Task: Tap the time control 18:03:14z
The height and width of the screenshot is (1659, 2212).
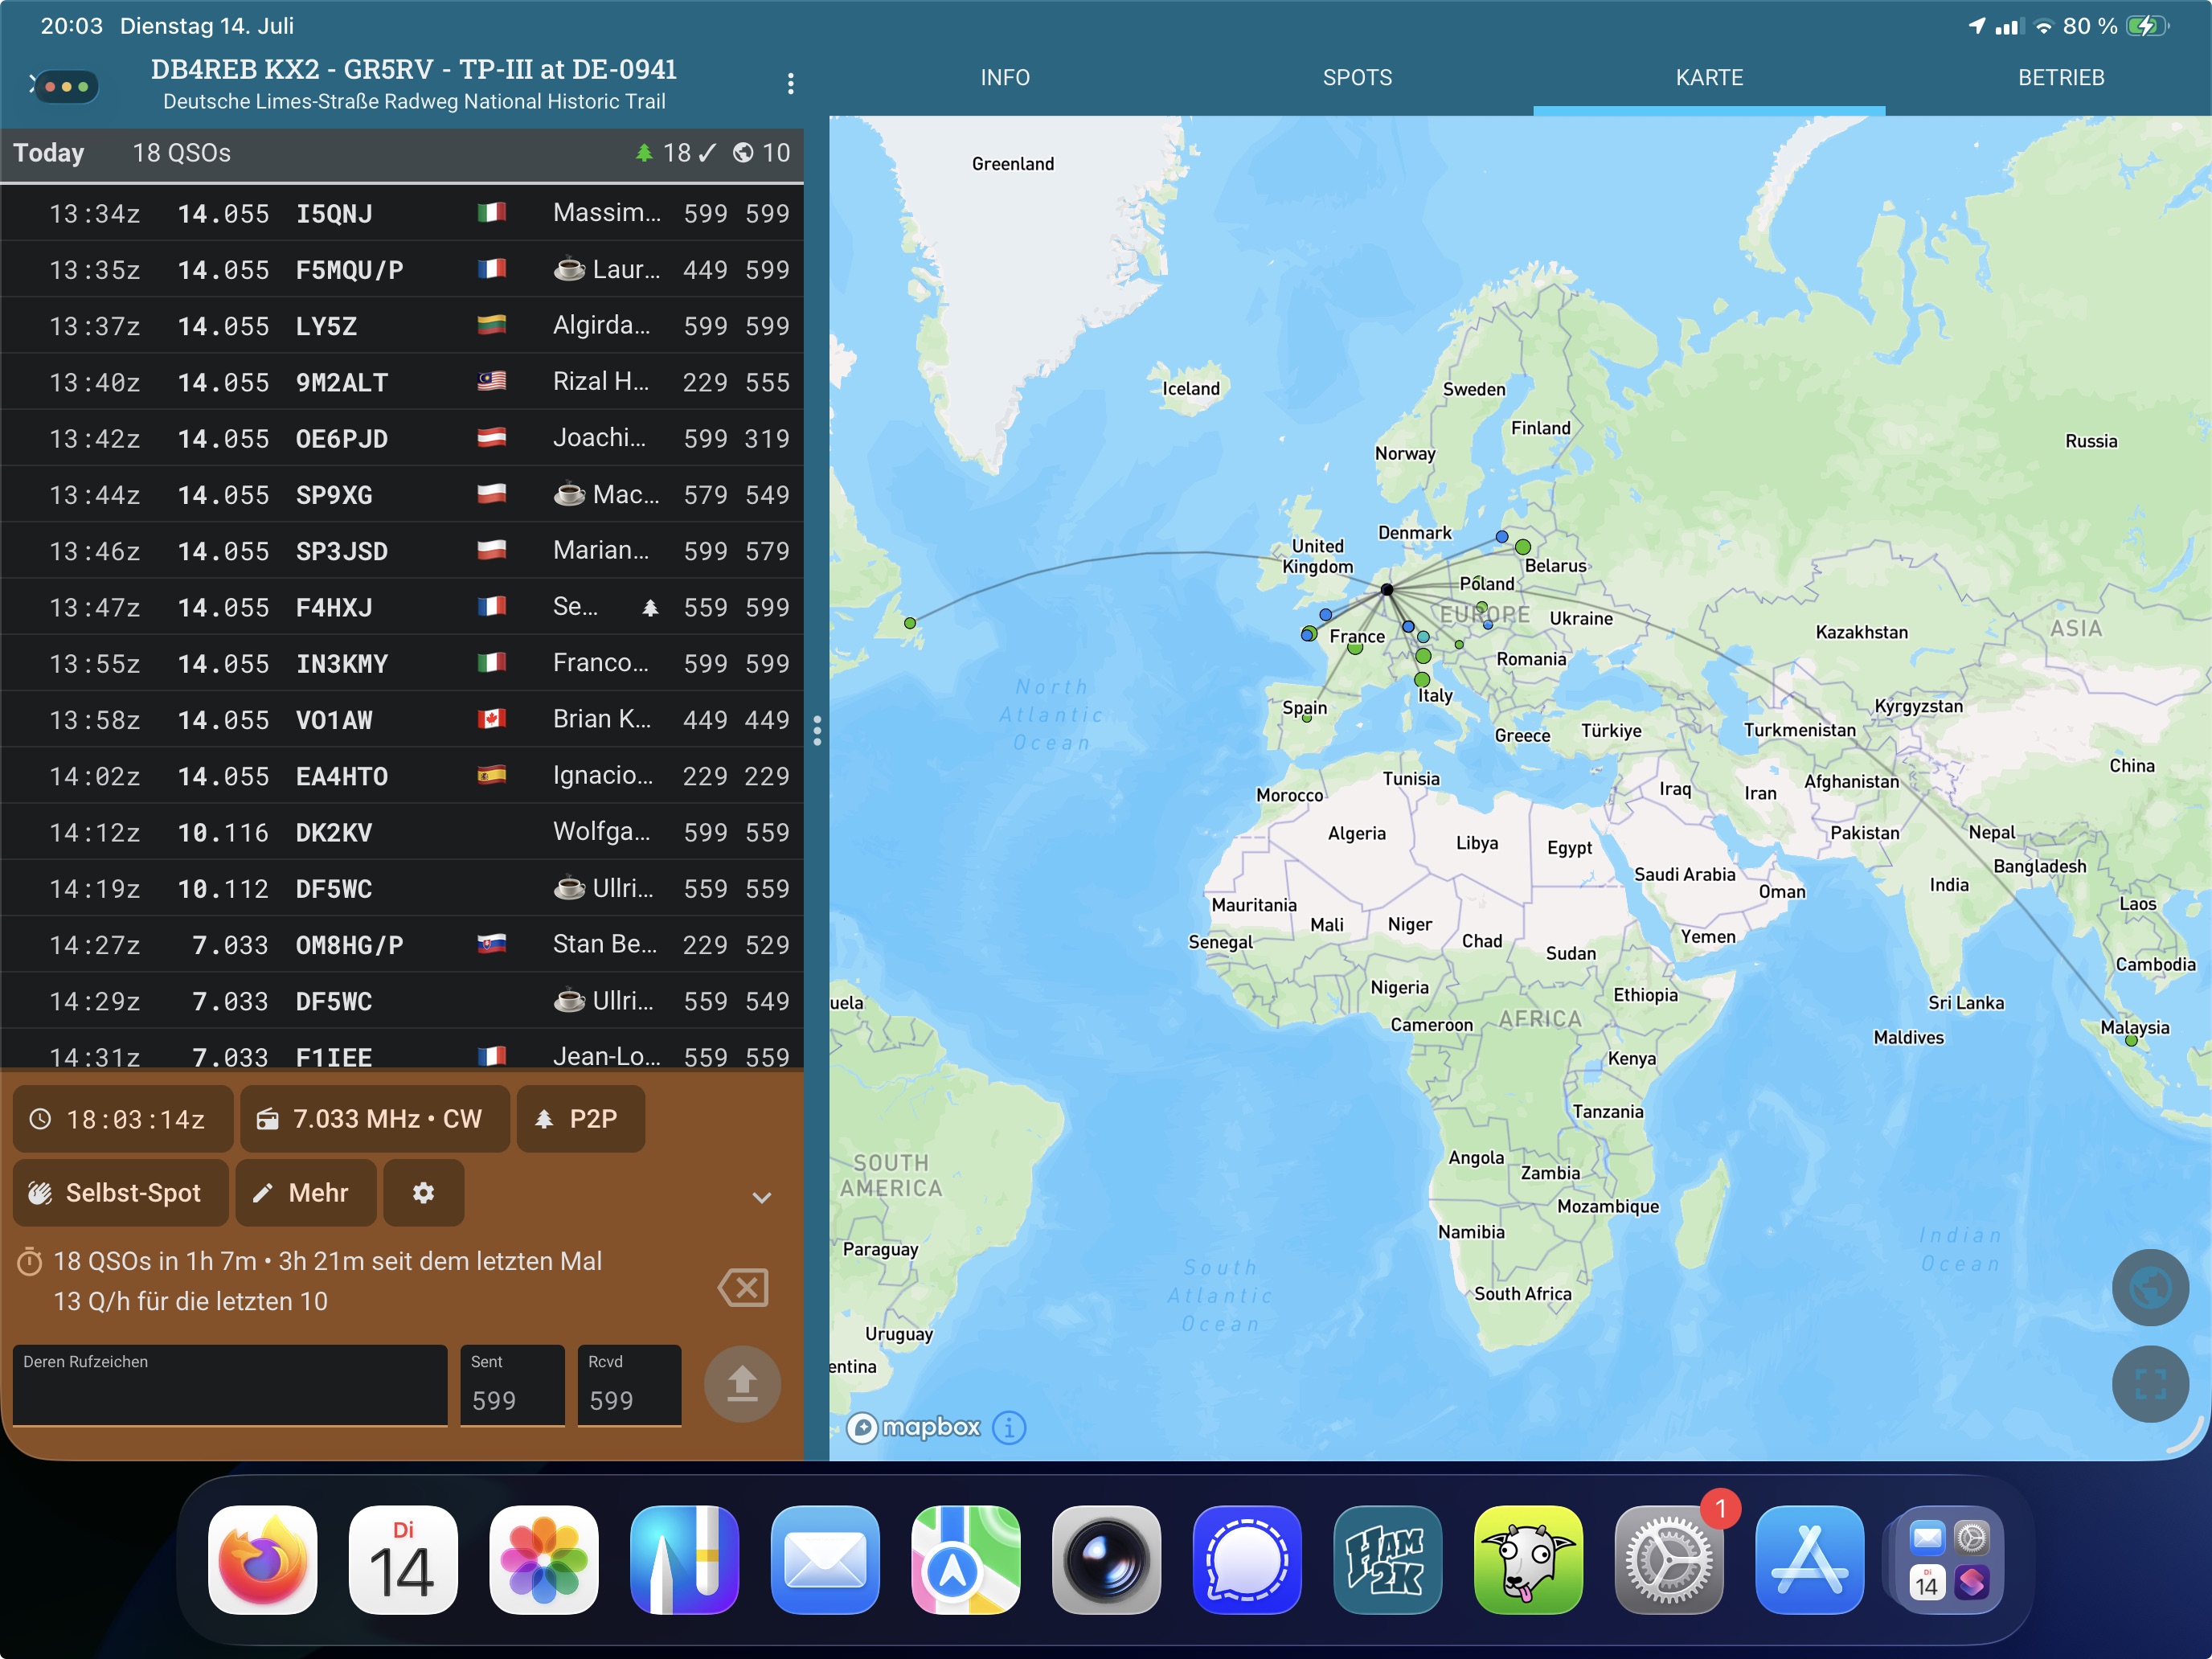Action: pos(122,1119)
